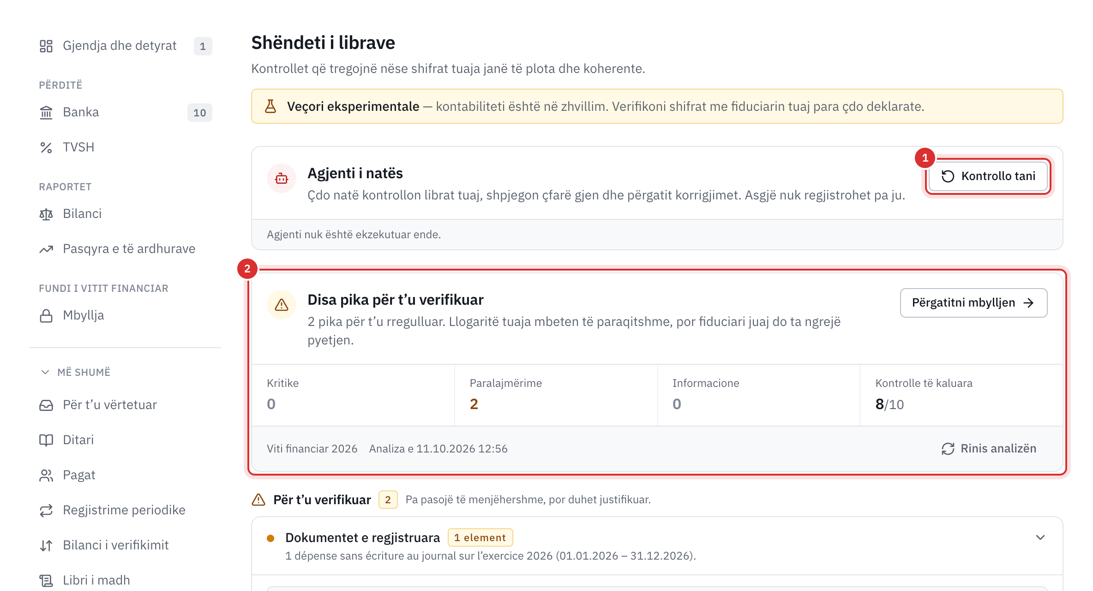Image resolution: width=1093 pixels, height=591 pixels.
Task: Click the 2 badge next to Për t'u verifikuar
Action: click(388, 500)
